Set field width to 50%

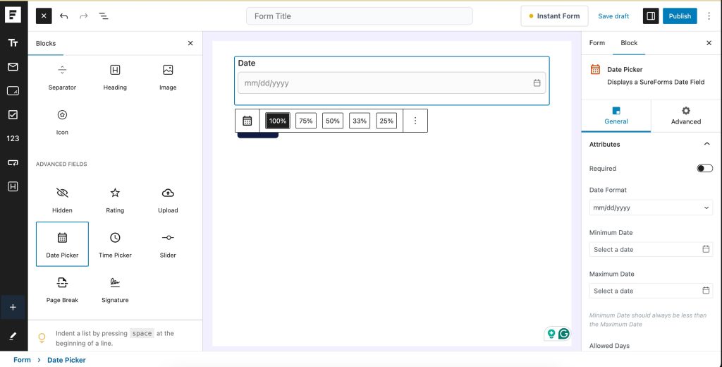pyautogui.click(x=333, y=121)
